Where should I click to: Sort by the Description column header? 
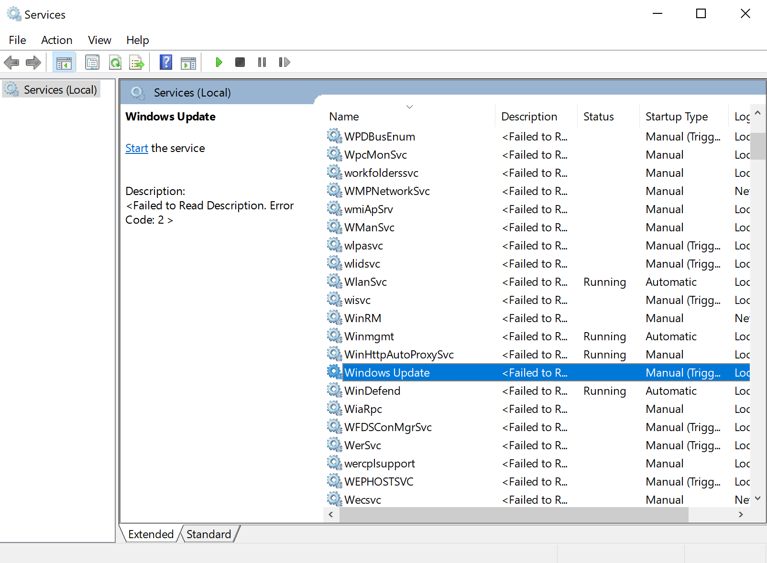click(x=537, y=116)
